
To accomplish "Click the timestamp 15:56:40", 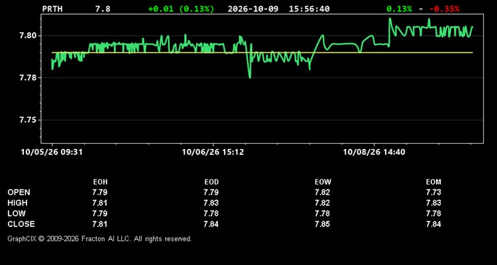I will (309, 9).
